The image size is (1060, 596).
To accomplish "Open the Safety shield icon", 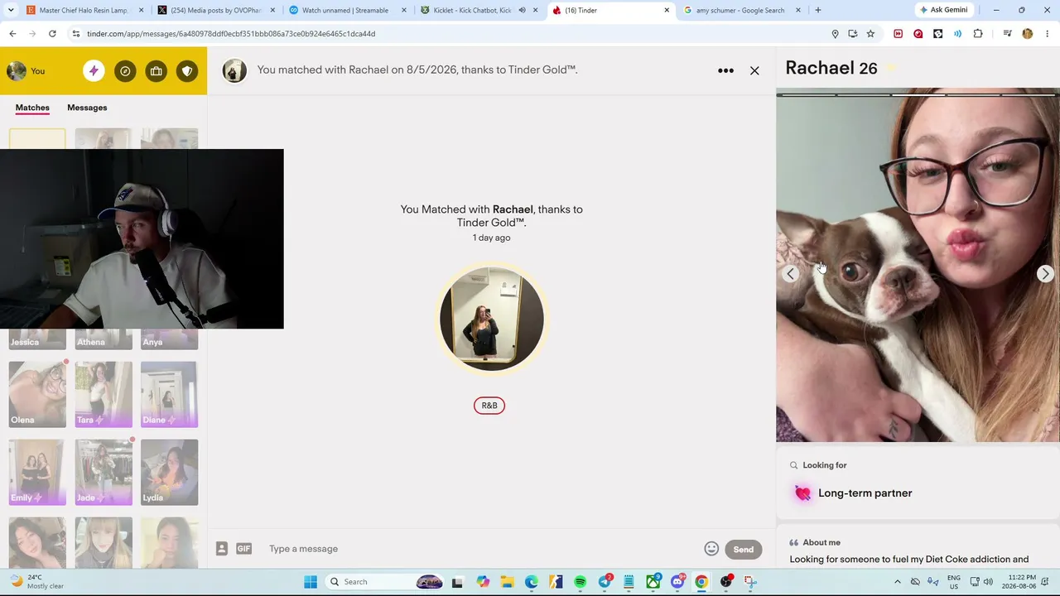I will 187,71.
